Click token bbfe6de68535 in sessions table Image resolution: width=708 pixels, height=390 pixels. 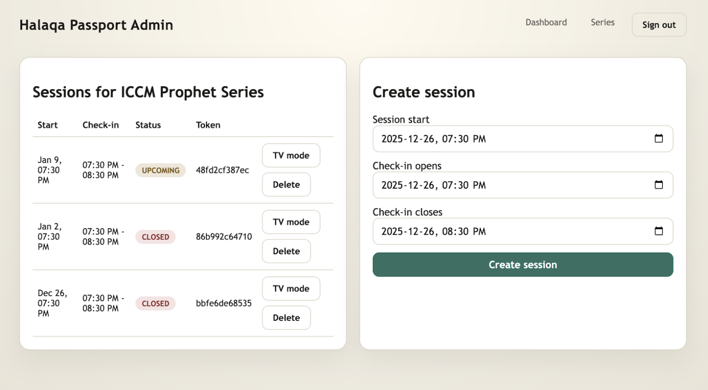click(x=224, y=303)
